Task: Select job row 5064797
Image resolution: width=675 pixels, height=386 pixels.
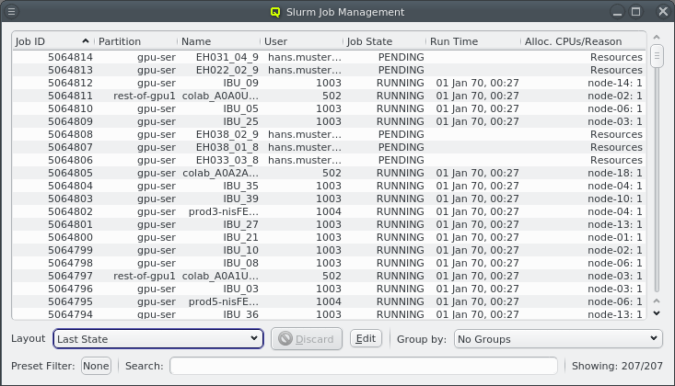Action: [329, 276]
